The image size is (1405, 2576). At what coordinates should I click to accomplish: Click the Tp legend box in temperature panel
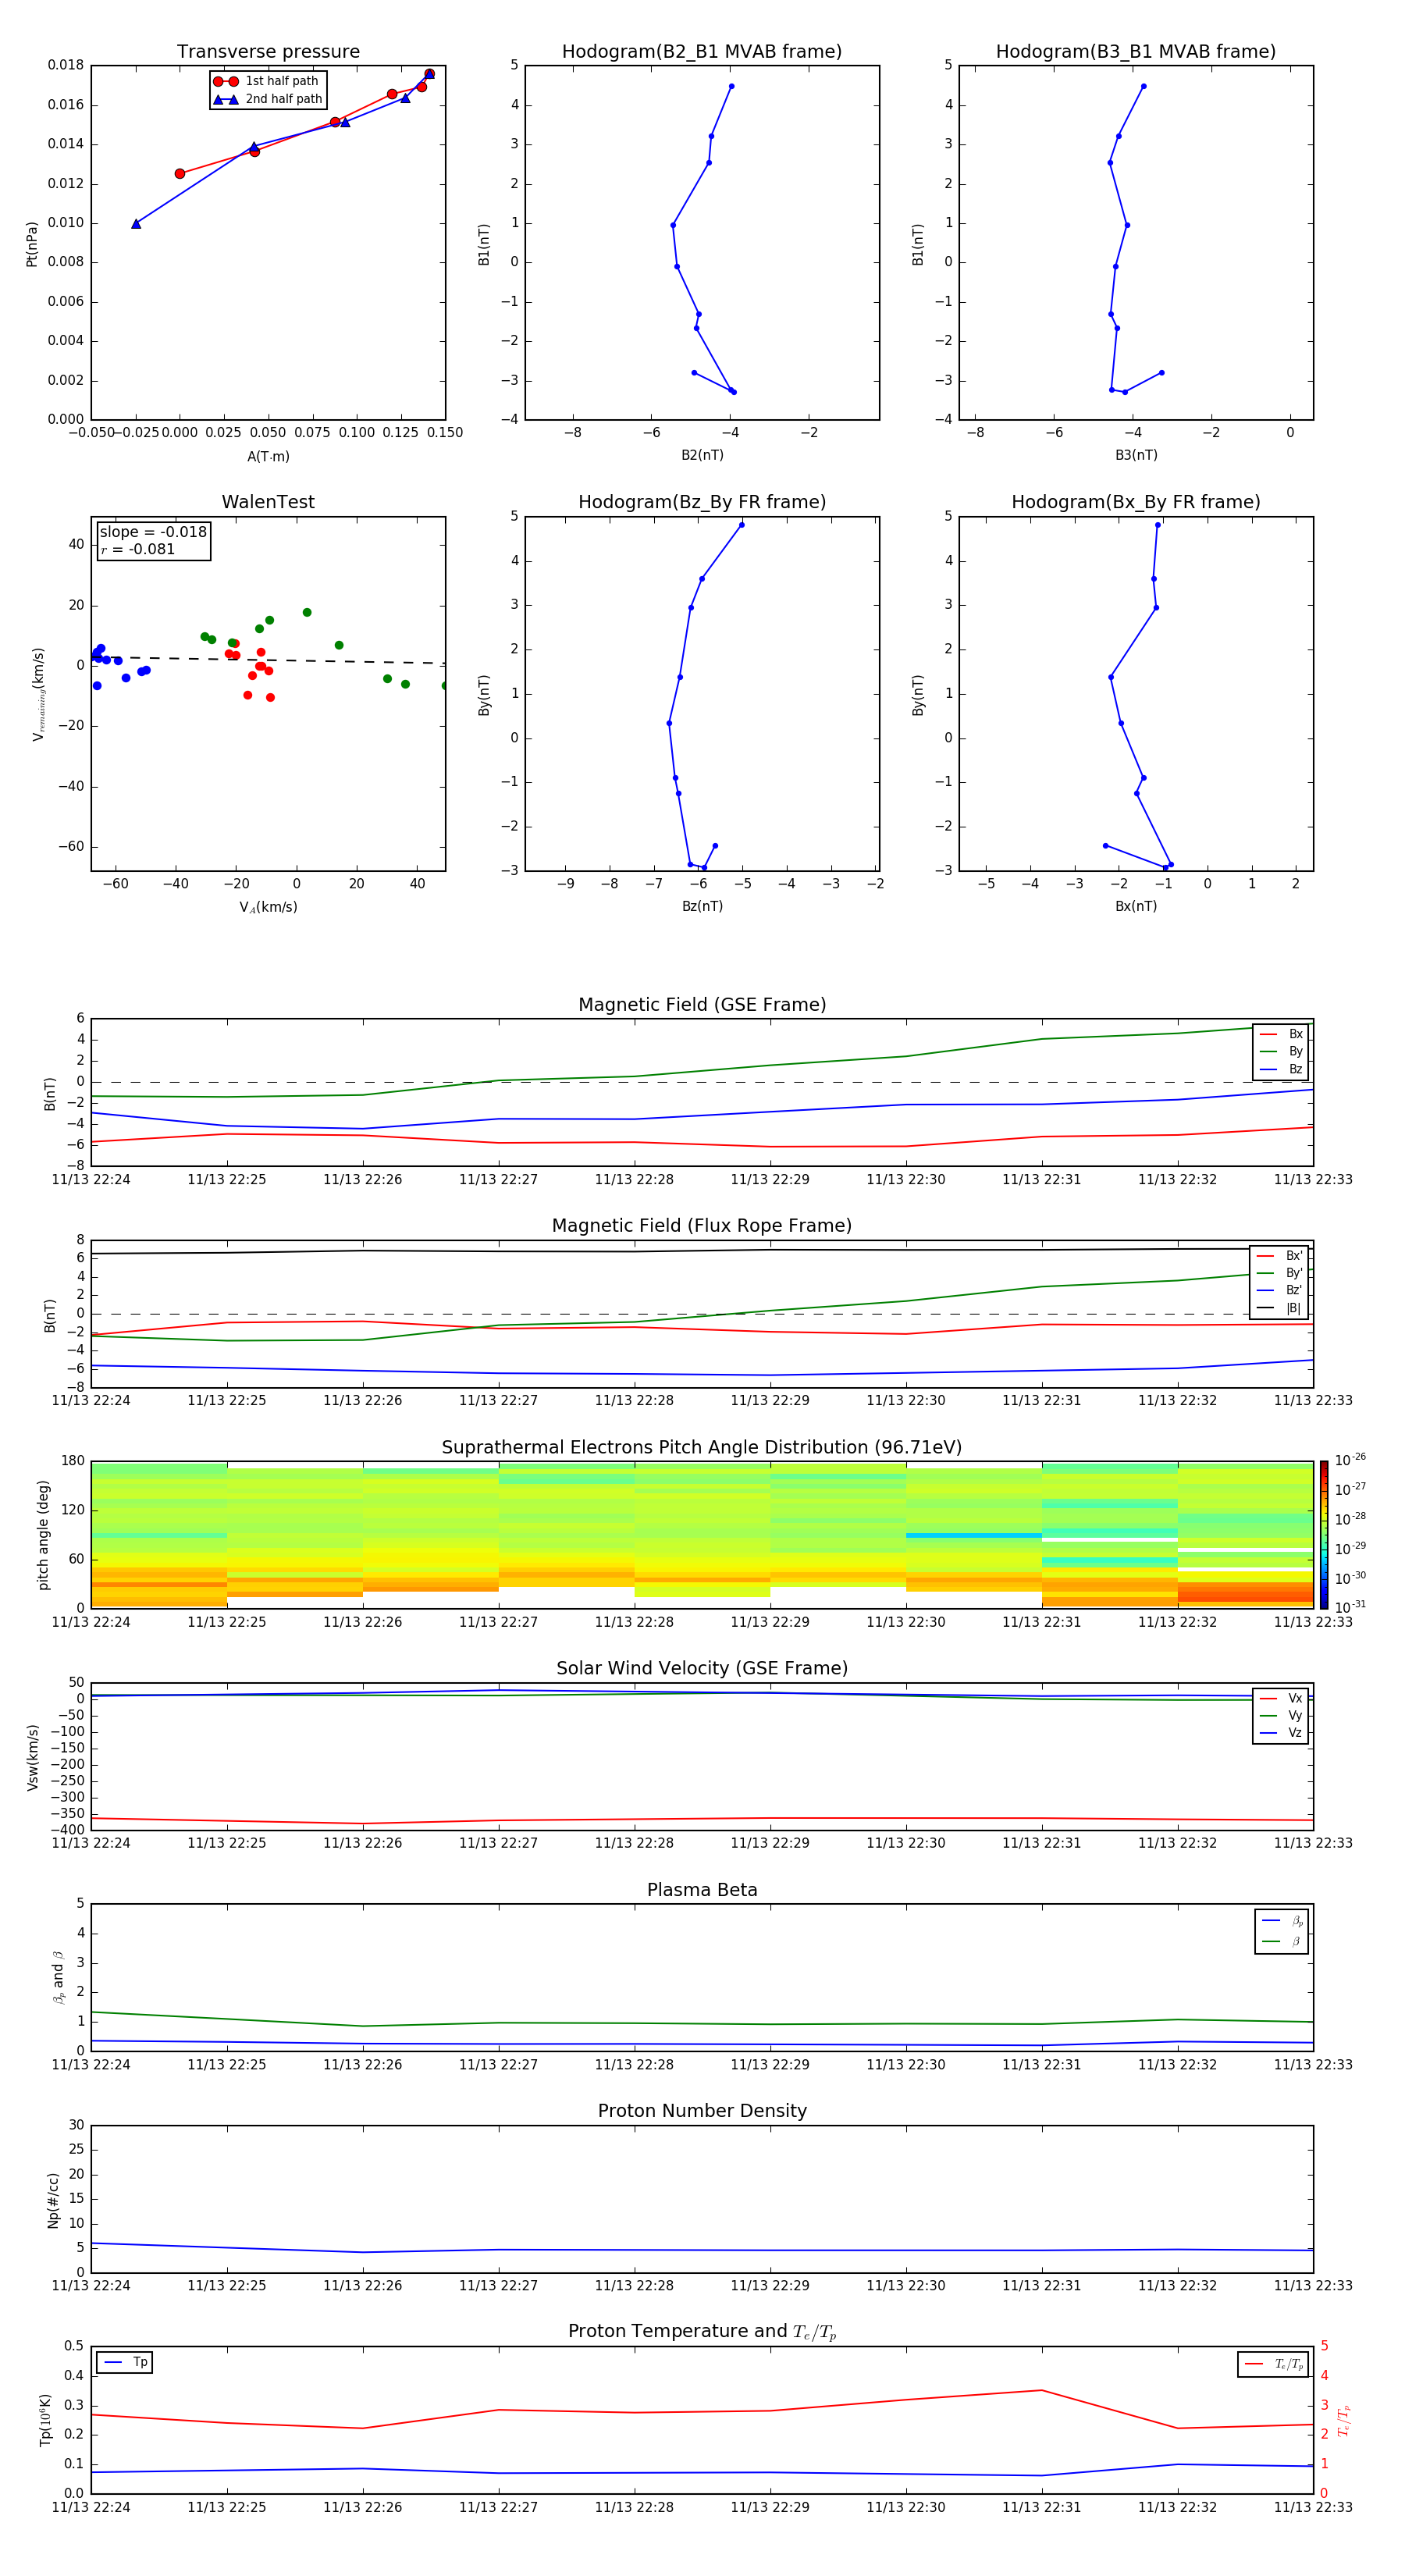tap(125, 2362)
